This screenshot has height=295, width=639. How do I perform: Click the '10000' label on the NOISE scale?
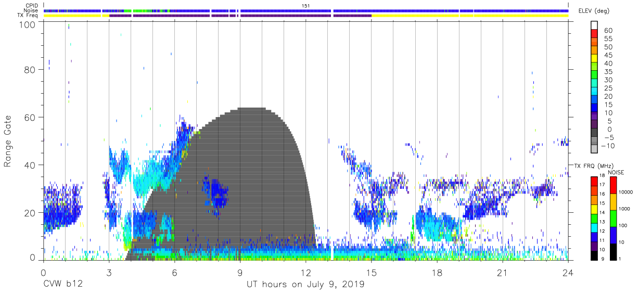627,193
